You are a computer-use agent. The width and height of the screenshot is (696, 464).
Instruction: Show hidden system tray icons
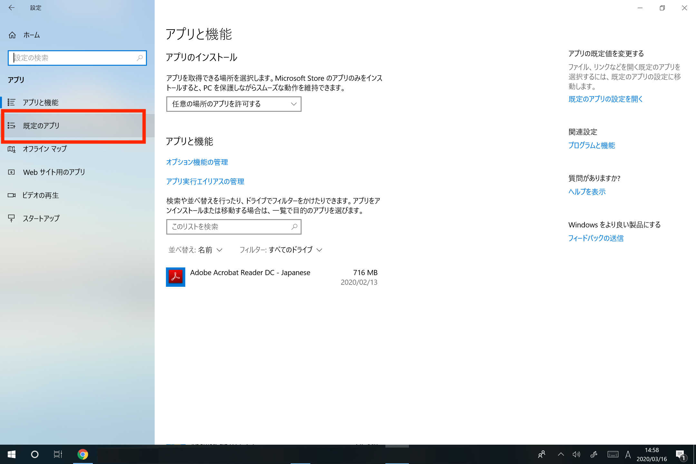[x=561, y=454]
